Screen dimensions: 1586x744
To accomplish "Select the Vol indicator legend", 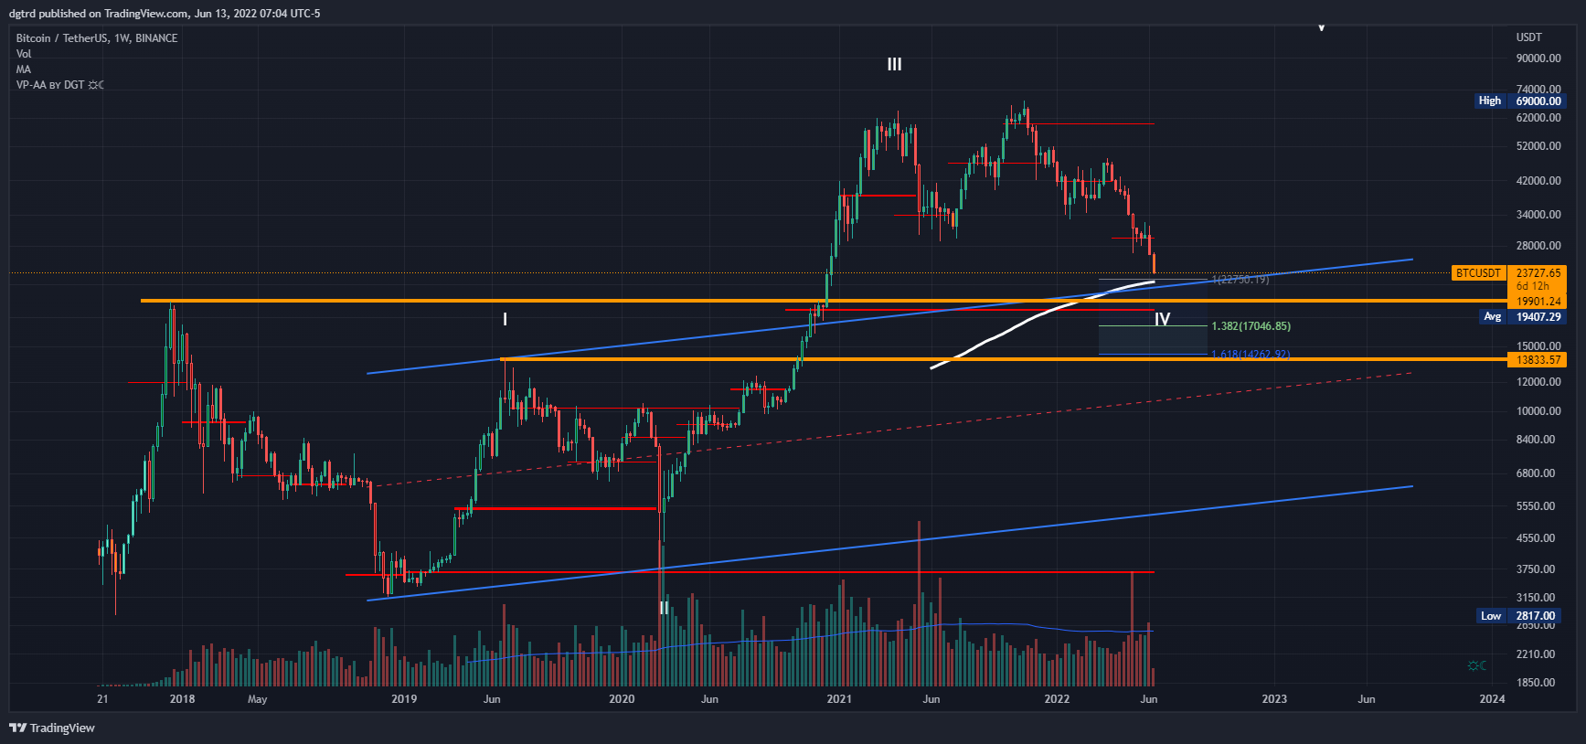I will click(x=24, y=54).
